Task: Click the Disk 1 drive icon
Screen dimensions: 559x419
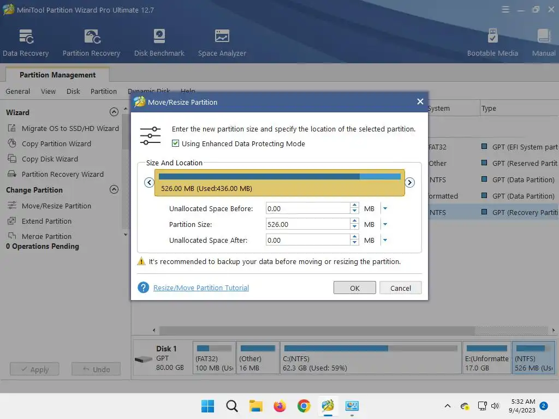Action: click(144, 359)
